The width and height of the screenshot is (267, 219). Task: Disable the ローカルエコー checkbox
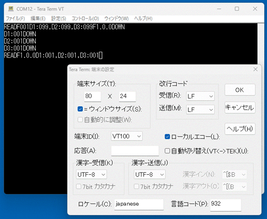tap(167, 137)
